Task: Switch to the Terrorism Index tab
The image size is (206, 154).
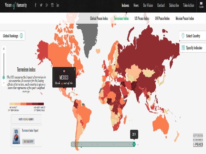Action: coord(121,19)
